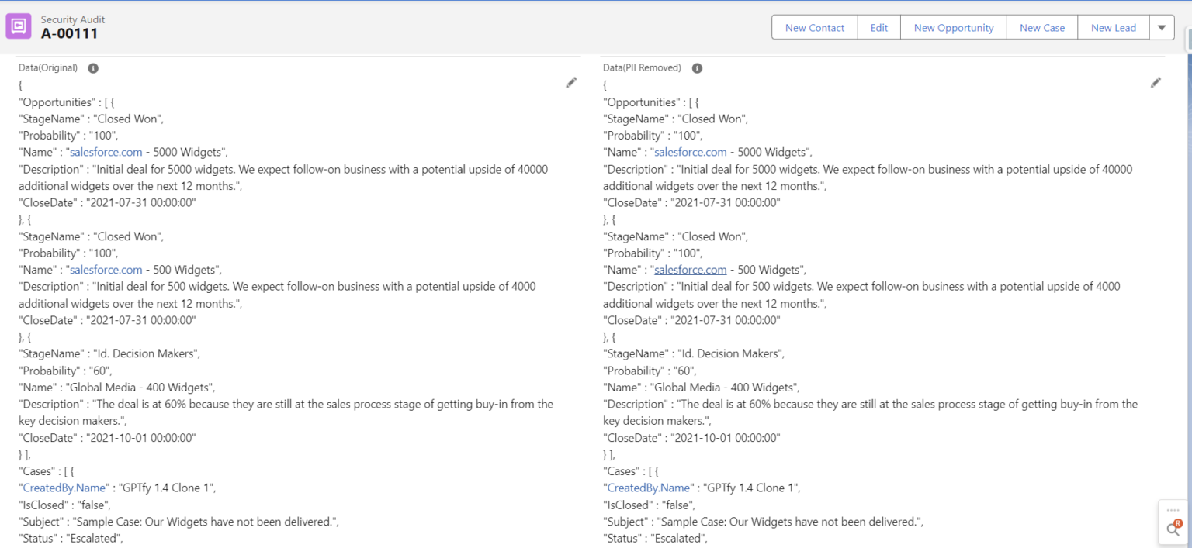The image size is (1192, 548).
Task: Click the New Case button
Action: (x=1041, y=27)
